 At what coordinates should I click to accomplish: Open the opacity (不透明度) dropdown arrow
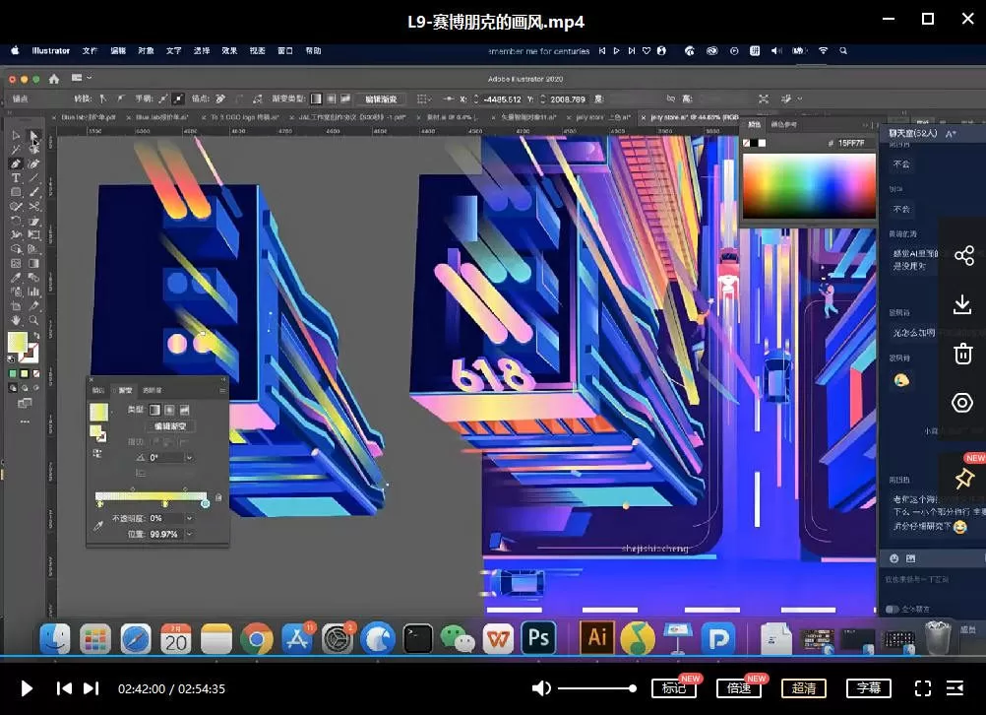pos(189,518)
